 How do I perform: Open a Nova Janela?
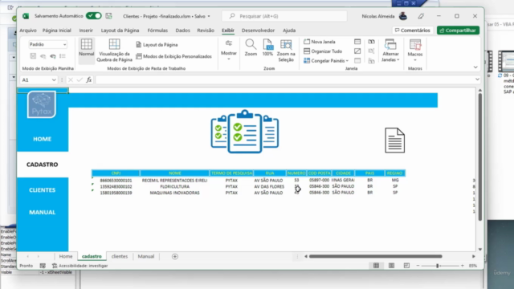[320, 42]
